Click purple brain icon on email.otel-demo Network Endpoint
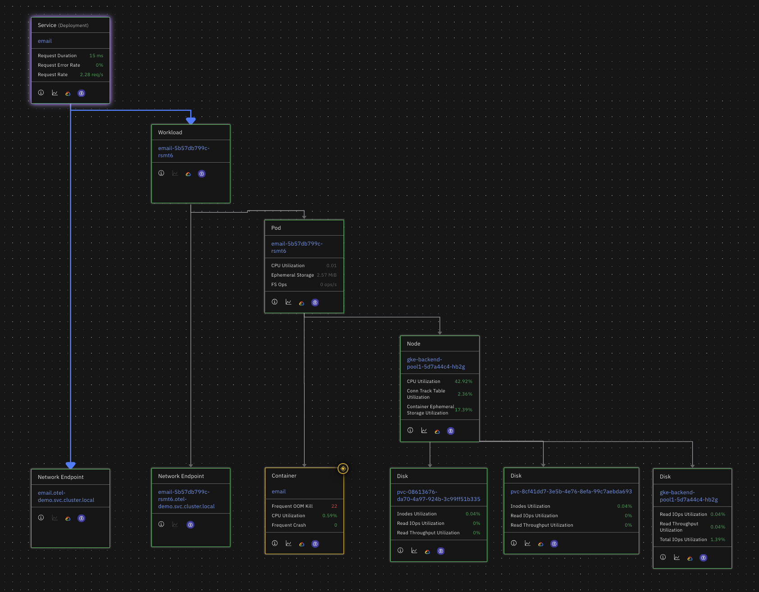 click(x=82, y=519)
